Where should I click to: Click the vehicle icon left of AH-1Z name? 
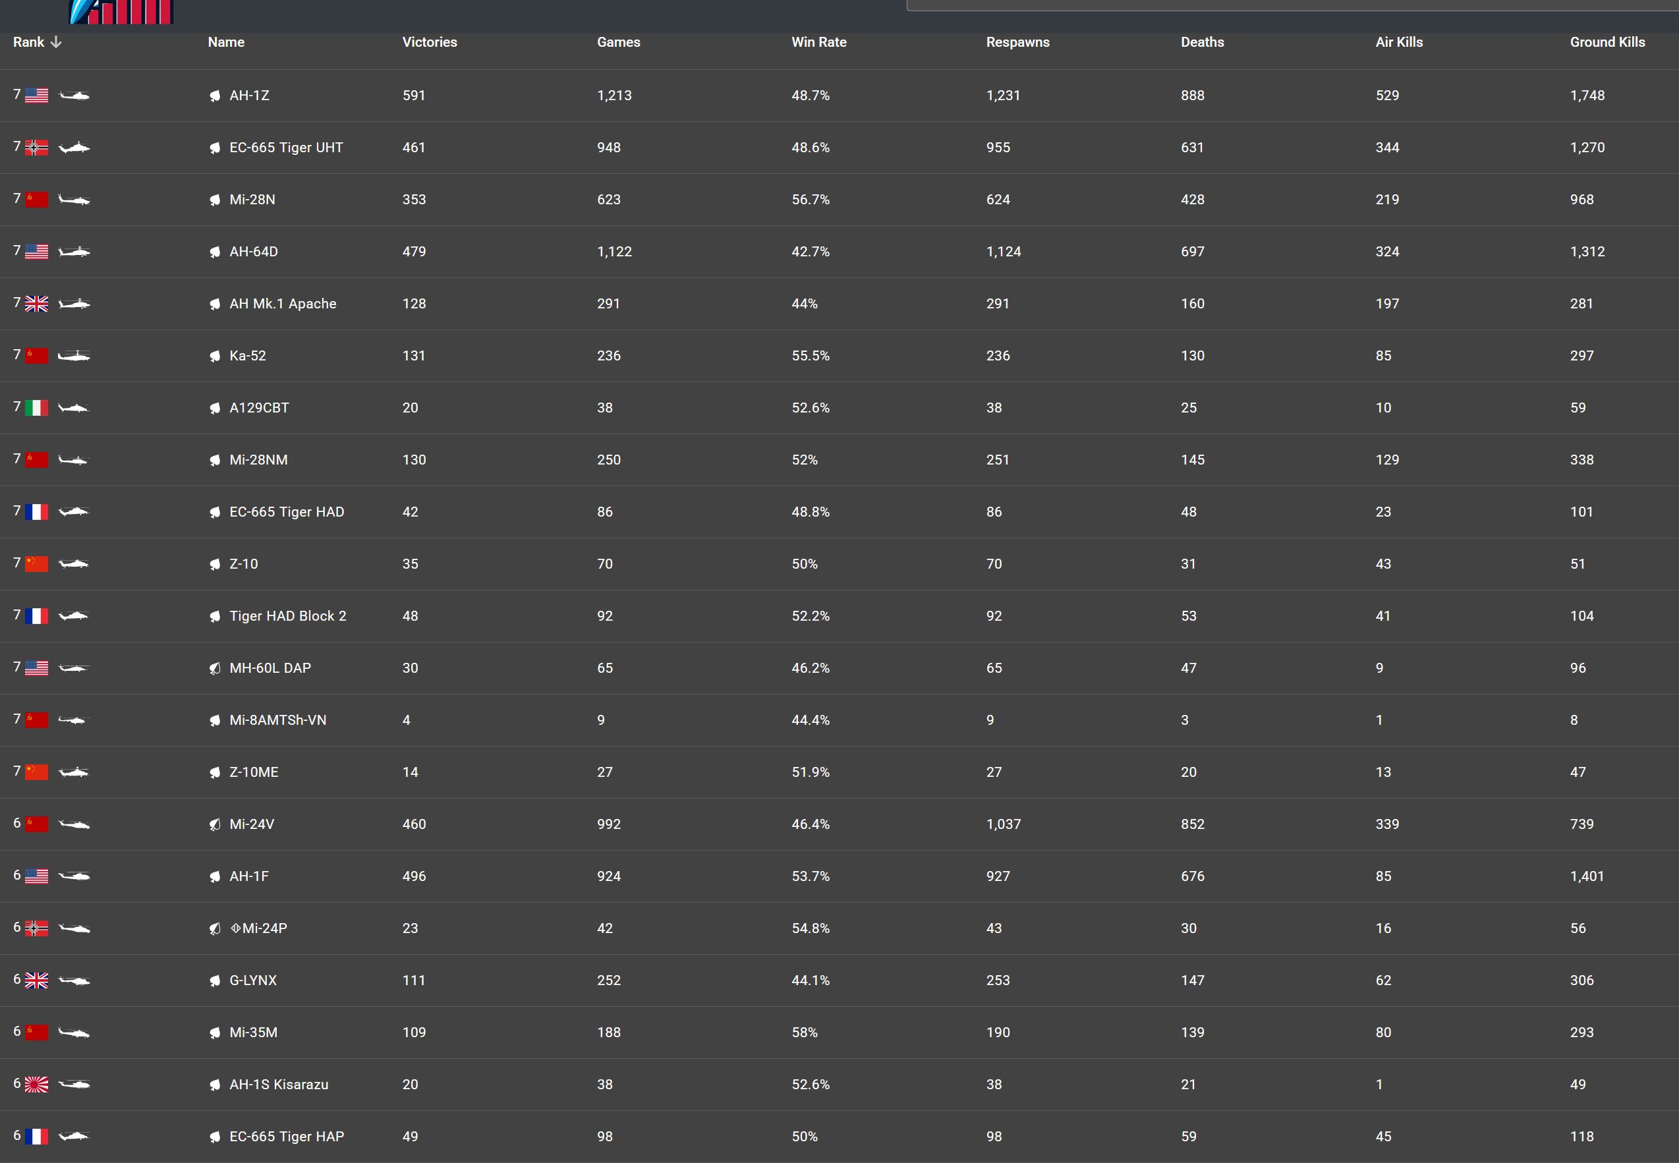(214, 96)
